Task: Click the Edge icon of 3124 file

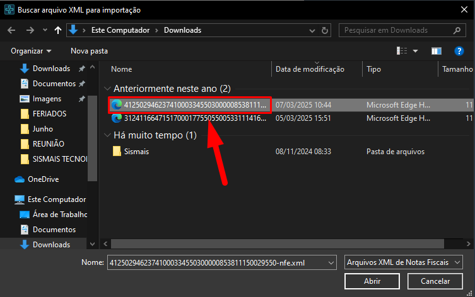Action: click(x=117, y=118)
